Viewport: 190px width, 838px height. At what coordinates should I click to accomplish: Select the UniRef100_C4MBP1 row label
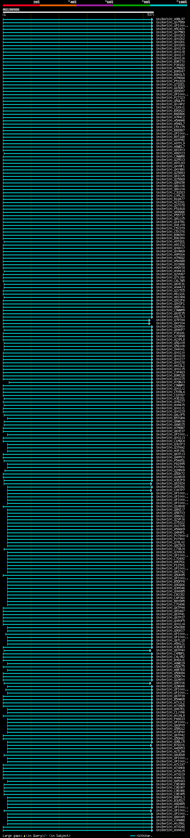pos(170,654)
